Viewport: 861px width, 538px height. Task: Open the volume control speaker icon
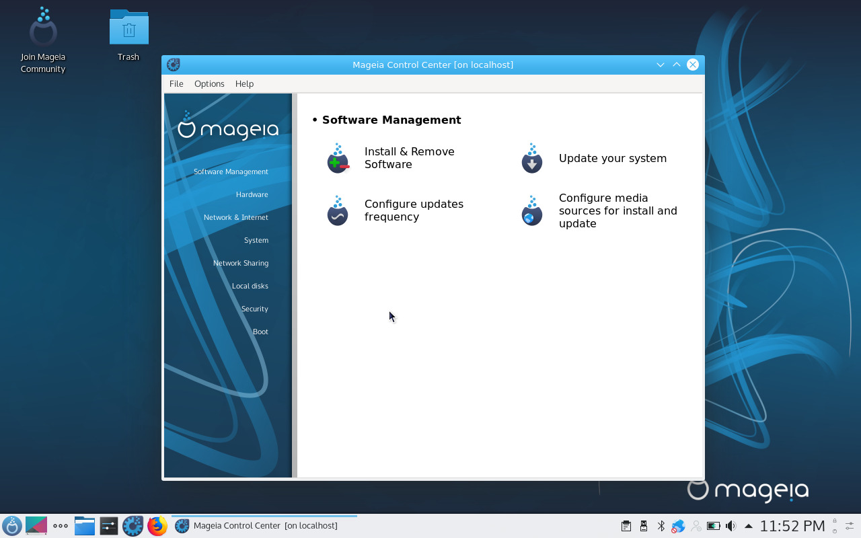[731, 526]
